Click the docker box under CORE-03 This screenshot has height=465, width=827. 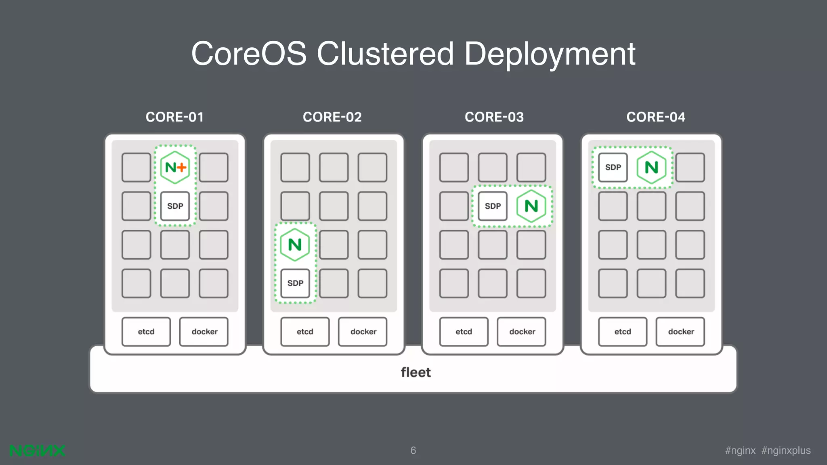coord(521,332)
